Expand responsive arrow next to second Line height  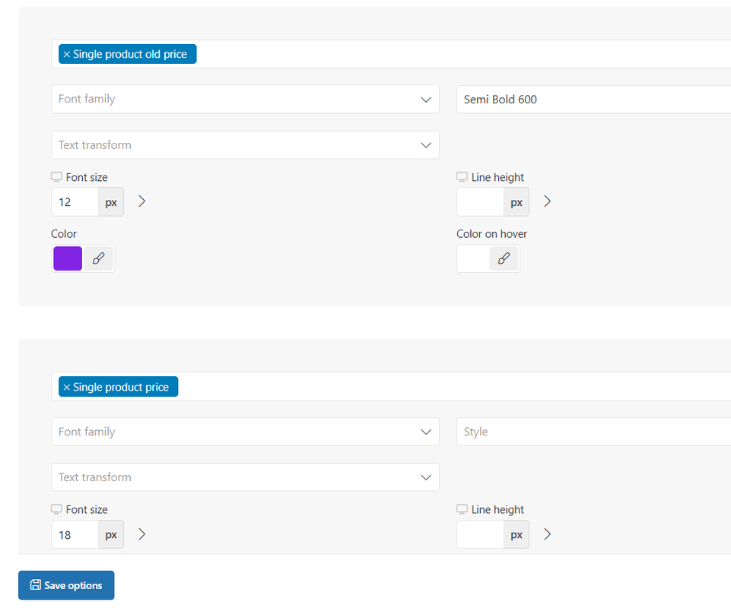pyautogui.click(x=548, y=534)
